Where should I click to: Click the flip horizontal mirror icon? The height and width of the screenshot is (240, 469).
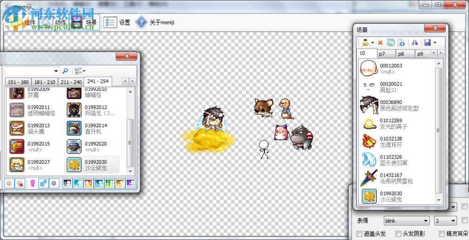pyautogui.click(x=415, y=43)
